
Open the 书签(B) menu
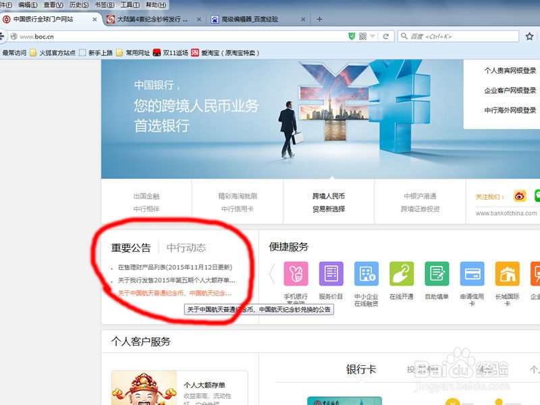105,5
